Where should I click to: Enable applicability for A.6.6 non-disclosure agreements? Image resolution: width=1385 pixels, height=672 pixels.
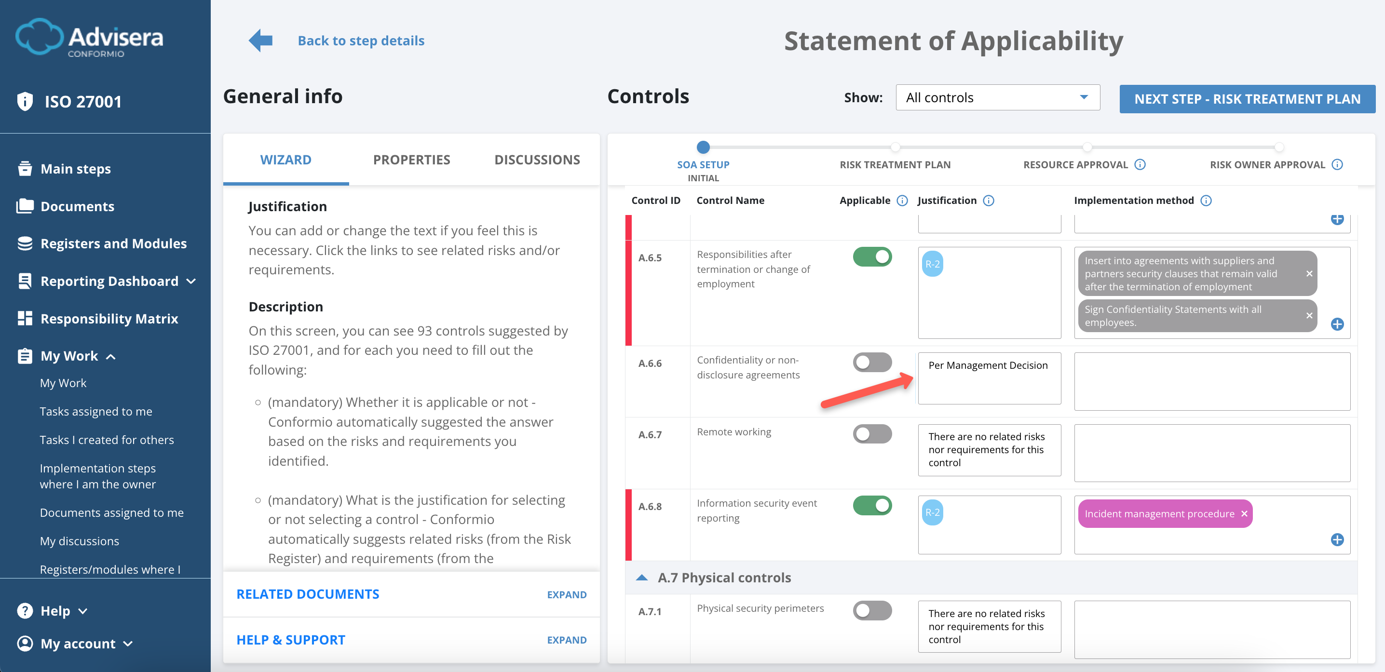click(872, 362)
